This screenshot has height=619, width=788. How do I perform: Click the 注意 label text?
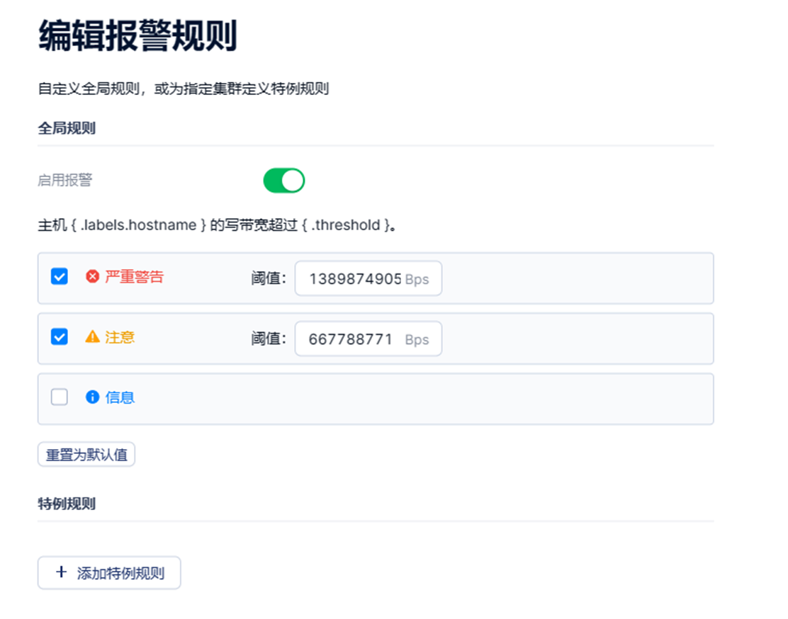click(120, 337)
